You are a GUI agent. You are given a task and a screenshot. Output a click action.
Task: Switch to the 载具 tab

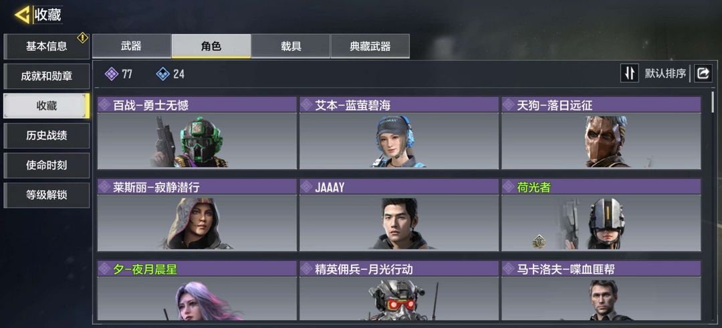coord(291,46)
